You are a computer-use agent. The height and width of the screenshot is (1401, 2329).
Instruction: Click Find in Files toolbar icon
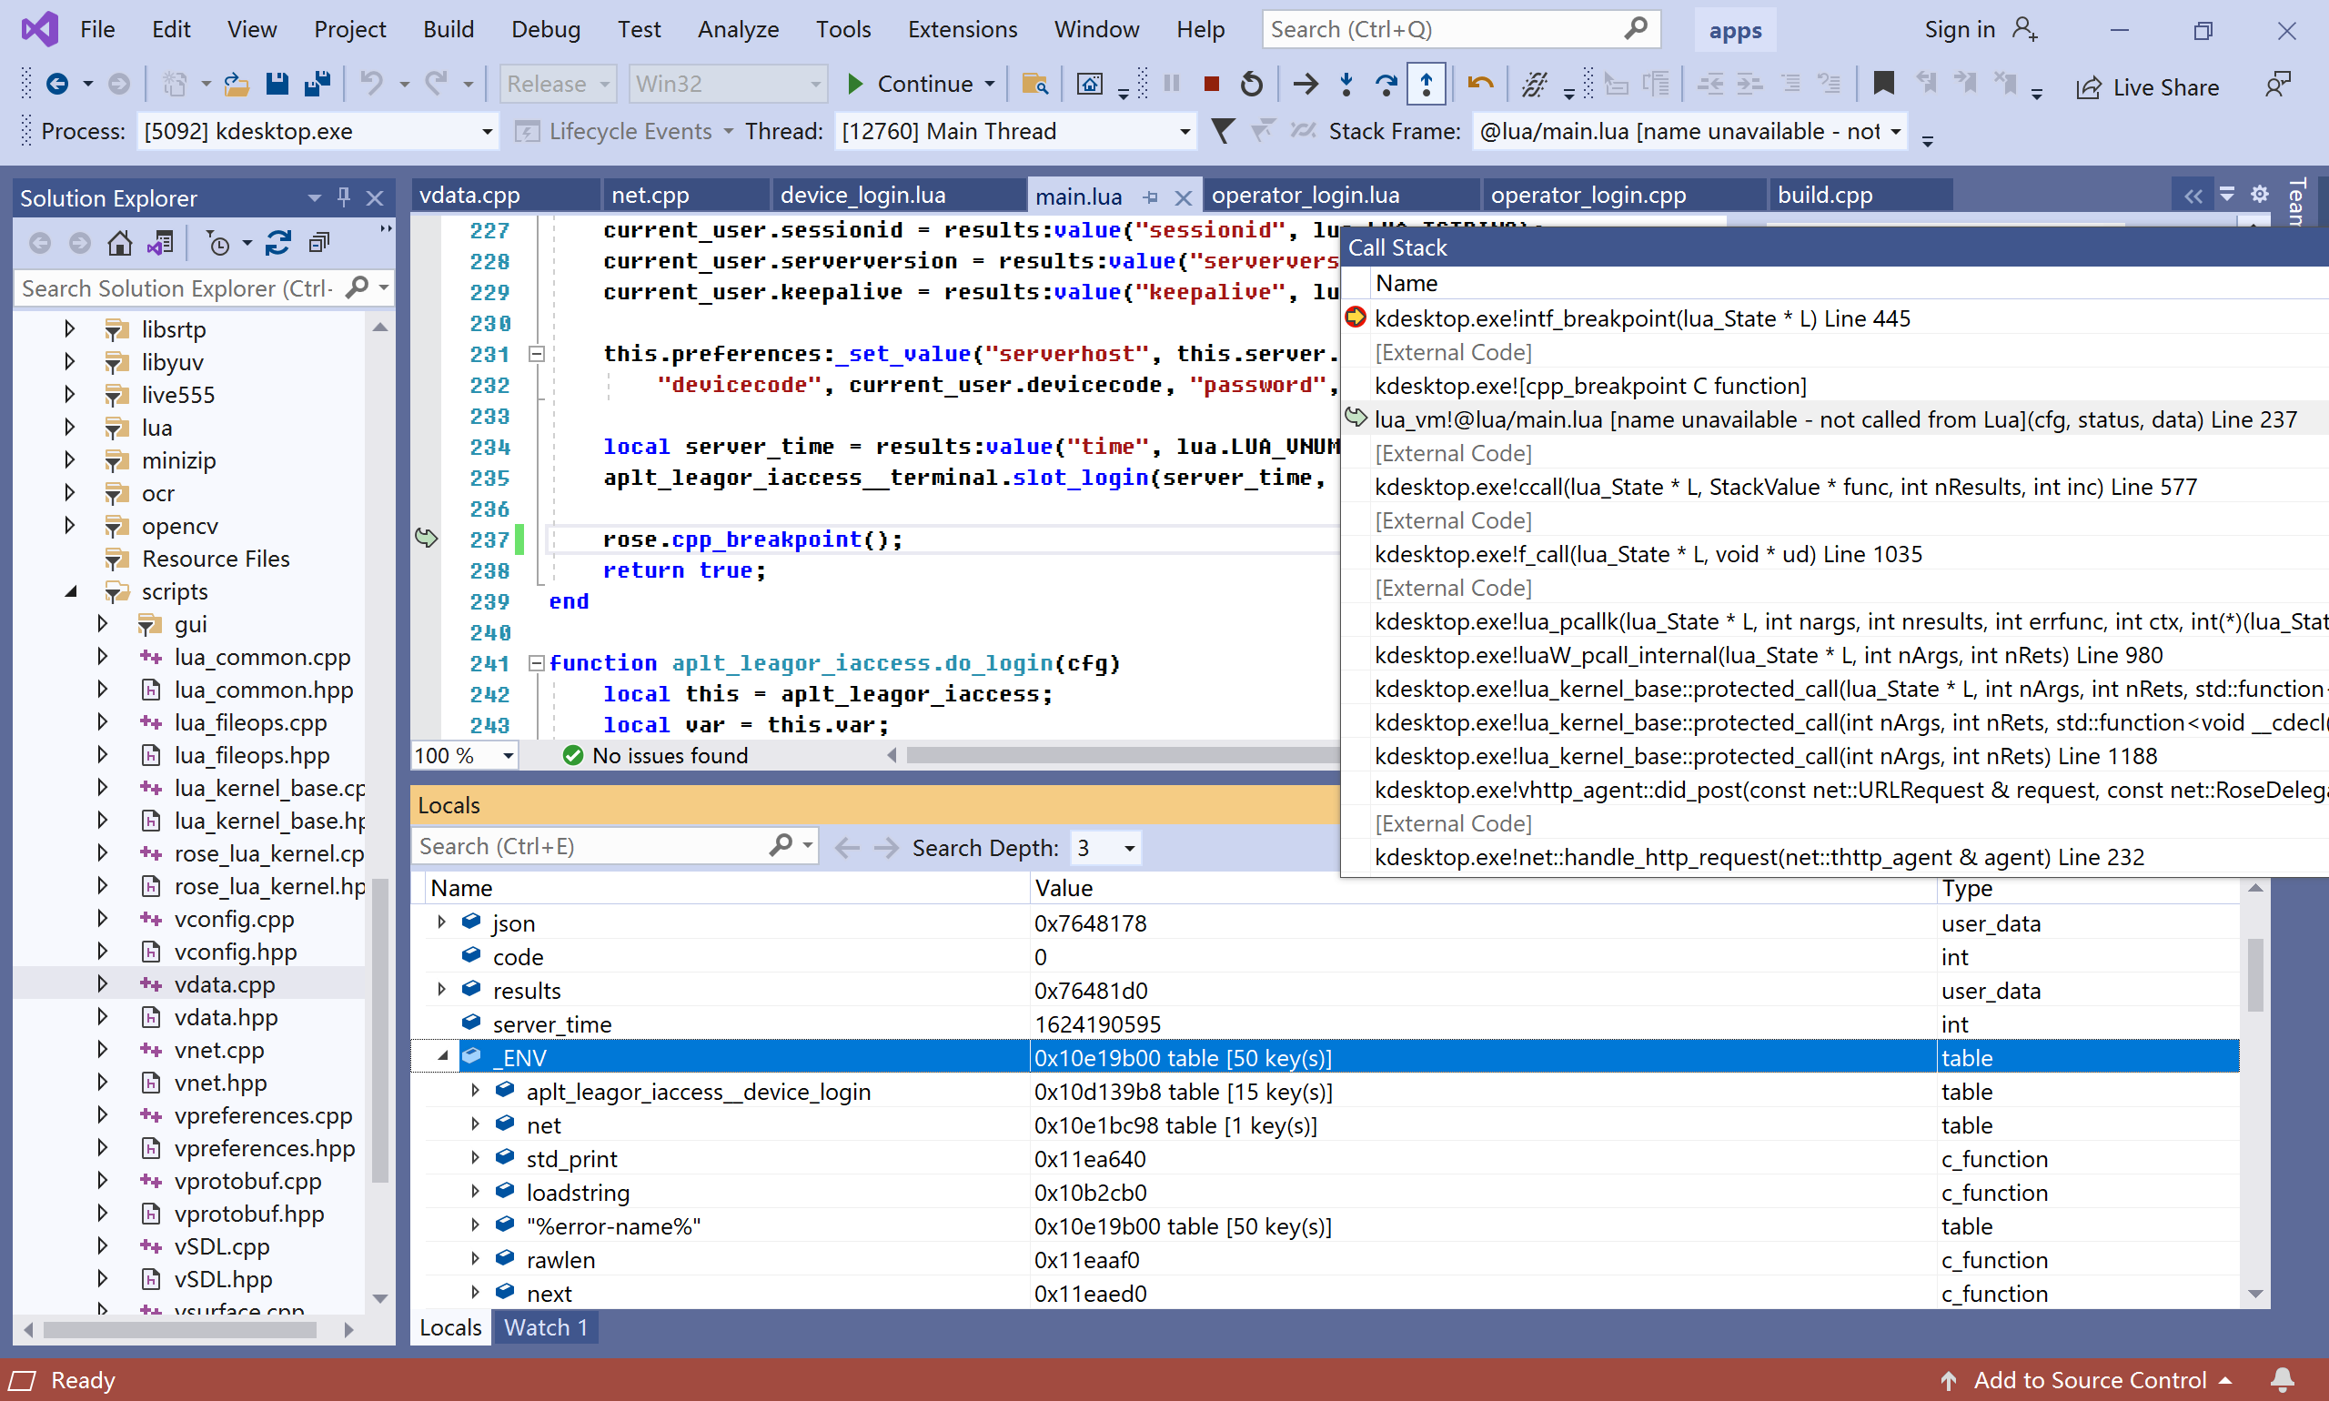point(1035,84)
